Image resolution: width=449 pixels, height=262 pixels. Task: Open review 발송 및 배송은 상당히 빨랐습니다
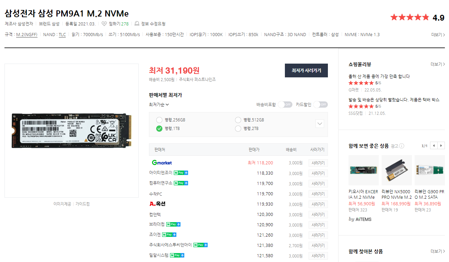[394, 100]
